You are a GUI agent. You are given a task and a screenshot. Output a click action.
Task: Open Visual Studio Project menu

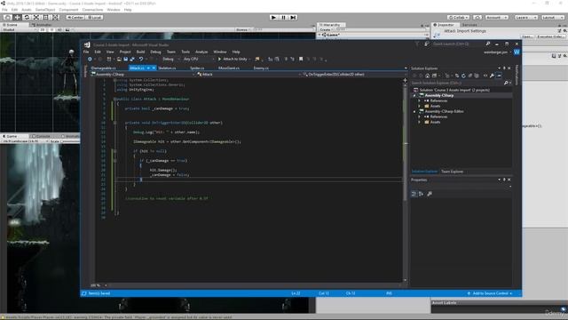125,52
